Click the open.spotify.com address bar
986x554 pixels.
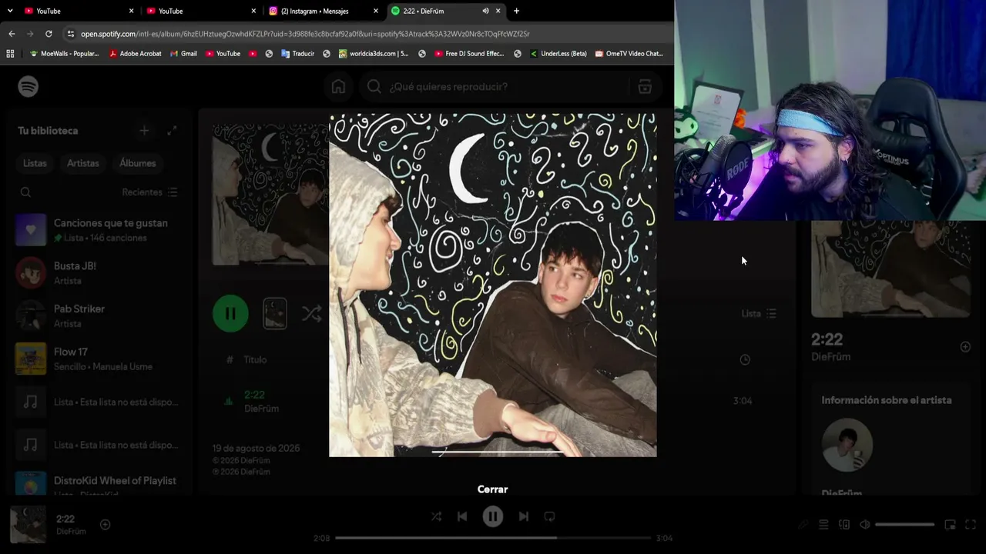(x=368, y=34)
